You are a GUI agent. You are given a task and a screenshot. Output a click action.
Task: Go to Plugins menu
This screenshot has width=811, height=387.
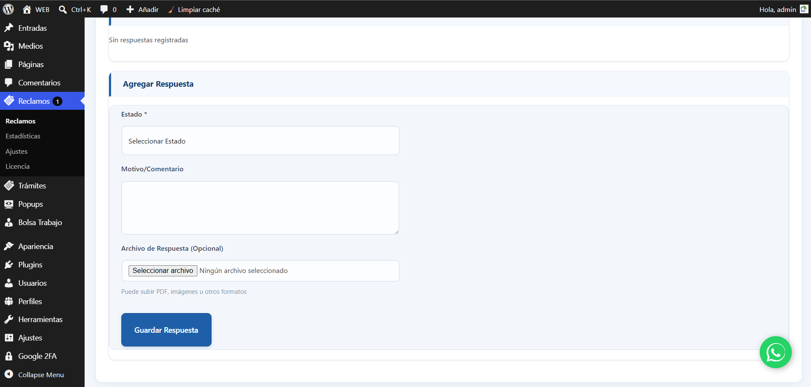point(30,265)
